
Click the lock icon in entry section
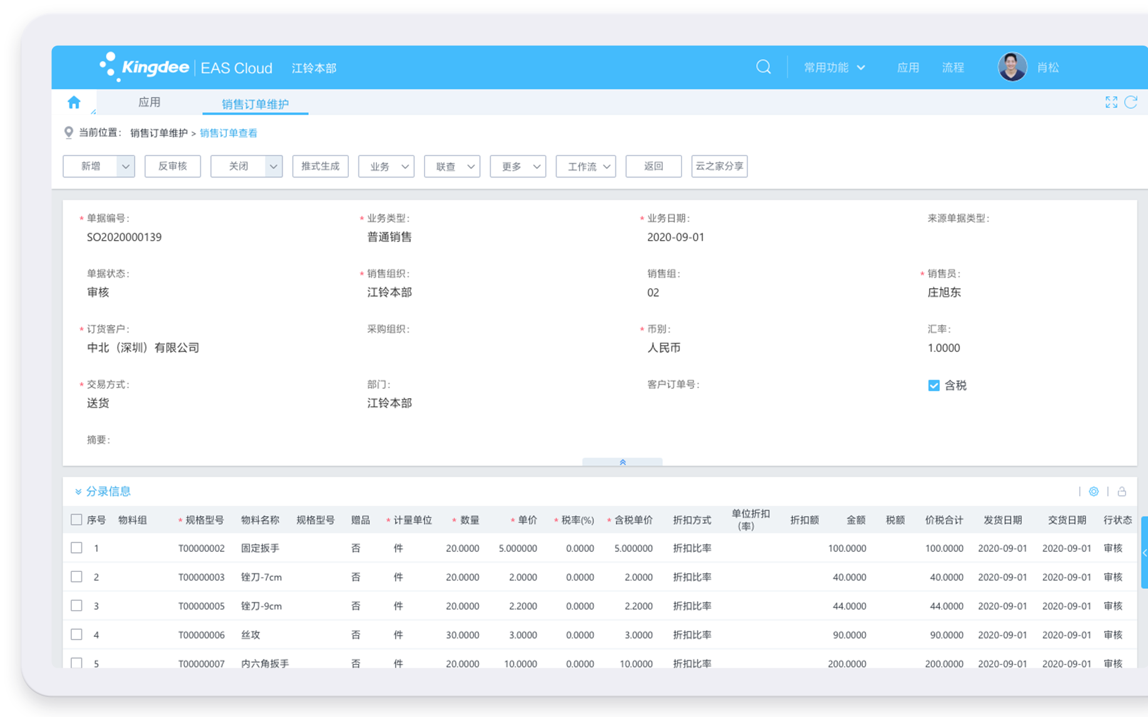click(x=1122, y=491)
